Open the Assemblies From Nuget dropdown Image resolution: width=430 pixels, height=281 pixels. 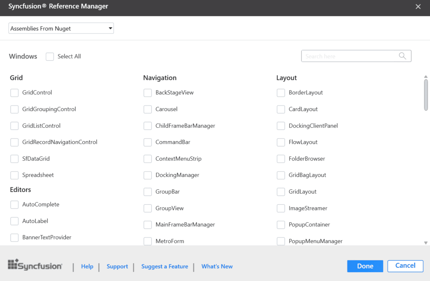pyautogui.click(x=61, y=28)
